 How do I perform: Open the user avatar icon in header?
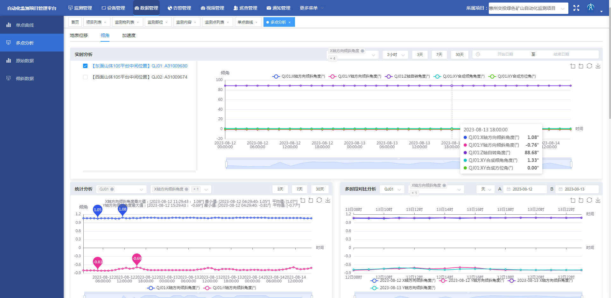point(591,7)
